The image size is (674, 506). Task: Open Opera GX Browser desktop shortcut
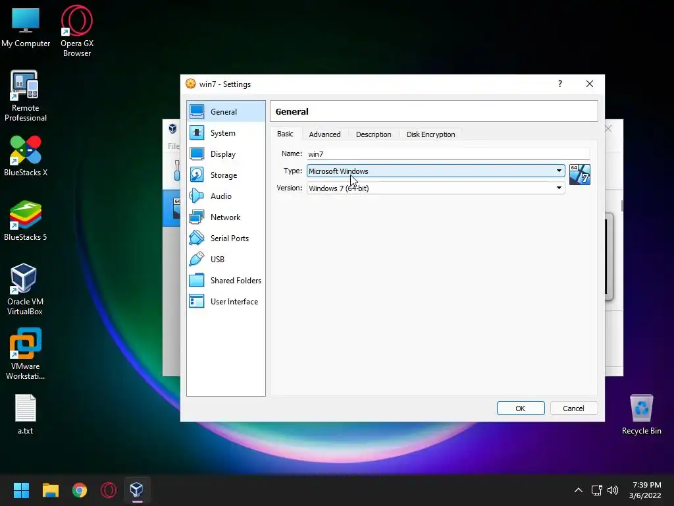point(77,32)
